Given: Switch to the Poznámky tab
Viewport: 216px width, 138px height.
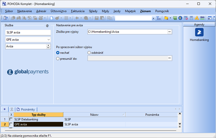Looking at the screenshot, I should pyautogui.click(x=26, y=109).
